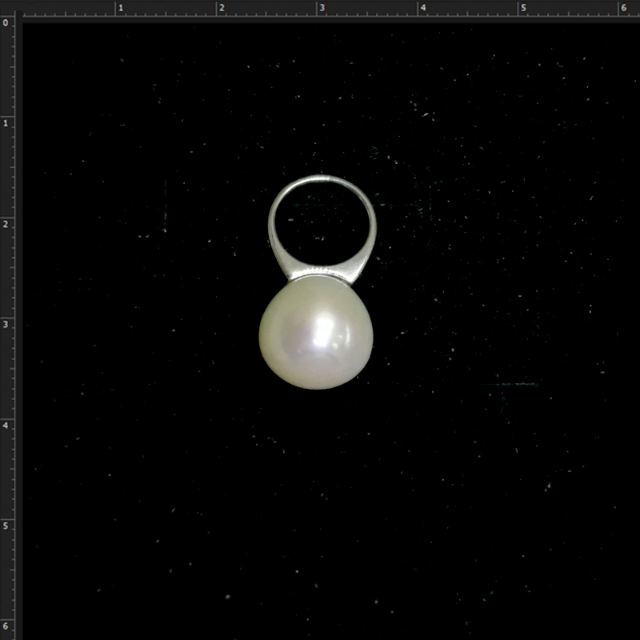The height and width of the screenshot is (640, 640).
Task: Click the 3 mark on horizontal ruler
Action: 322,8
